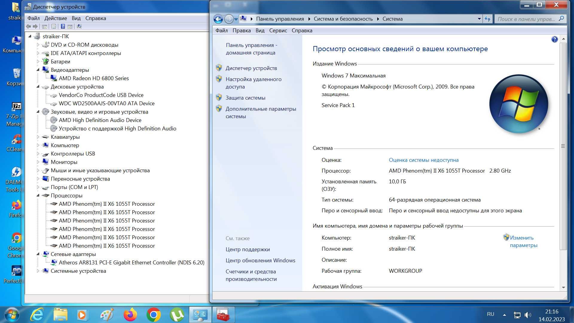
Task: Open Файл menu in System window
Action: [x=222, y=31]
